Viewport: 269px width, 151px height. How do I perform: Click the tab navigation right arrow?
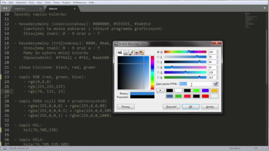point(7,8)
